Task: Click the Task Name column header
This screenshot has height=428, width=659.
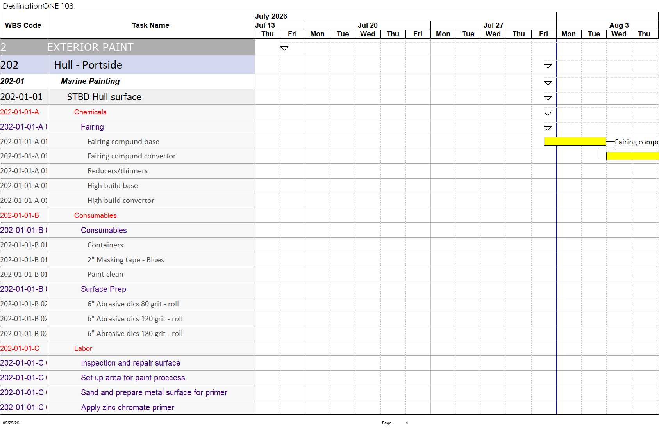Action: tap(151, 25)
